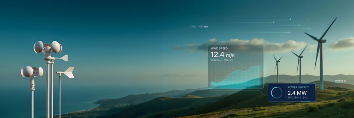
Task: Click the circular efficiency ring gauge
Action: [277, 92]
